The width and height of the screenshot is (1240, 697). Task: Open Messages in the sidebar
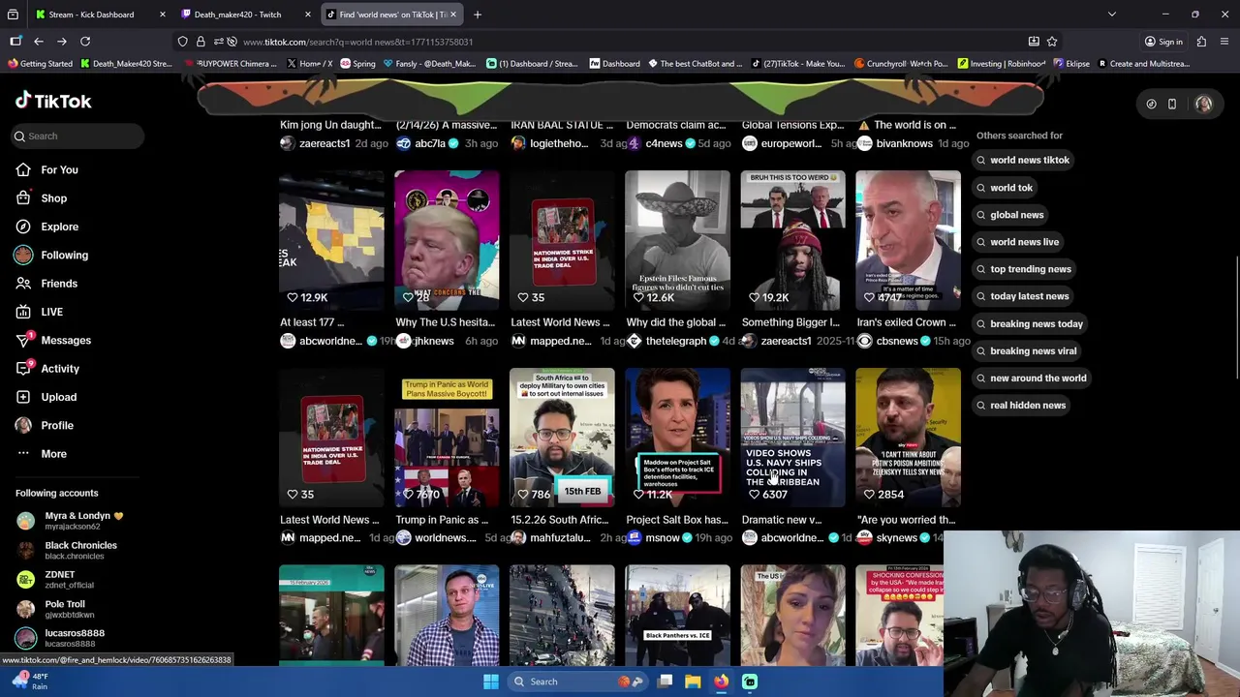65,340
